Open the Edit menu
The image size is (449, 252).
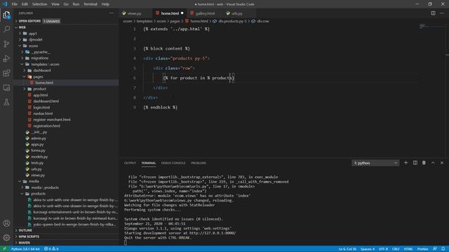(25, 4)
